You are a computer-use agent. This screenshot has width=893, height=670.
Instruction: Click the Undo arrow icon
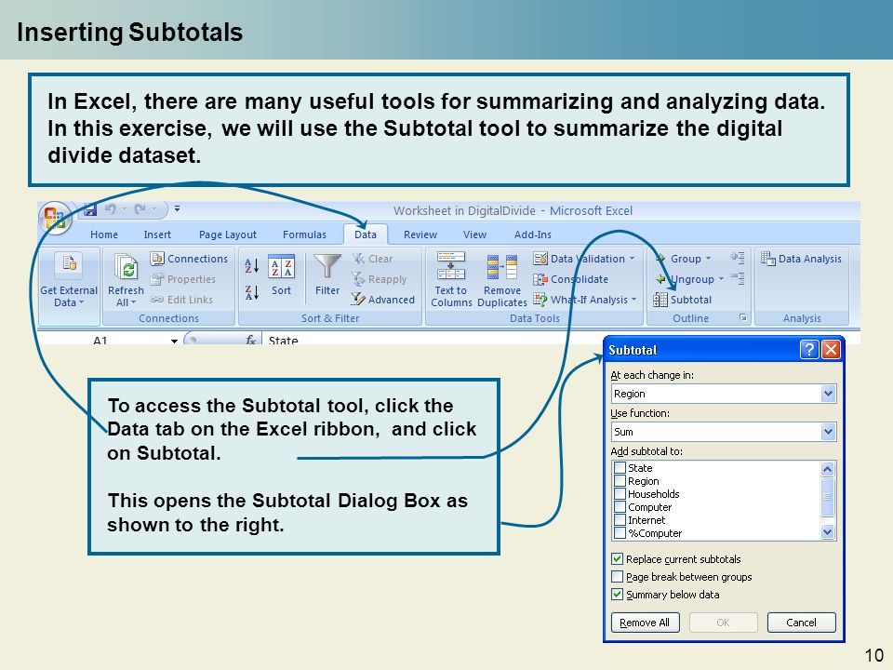(111, 209)
